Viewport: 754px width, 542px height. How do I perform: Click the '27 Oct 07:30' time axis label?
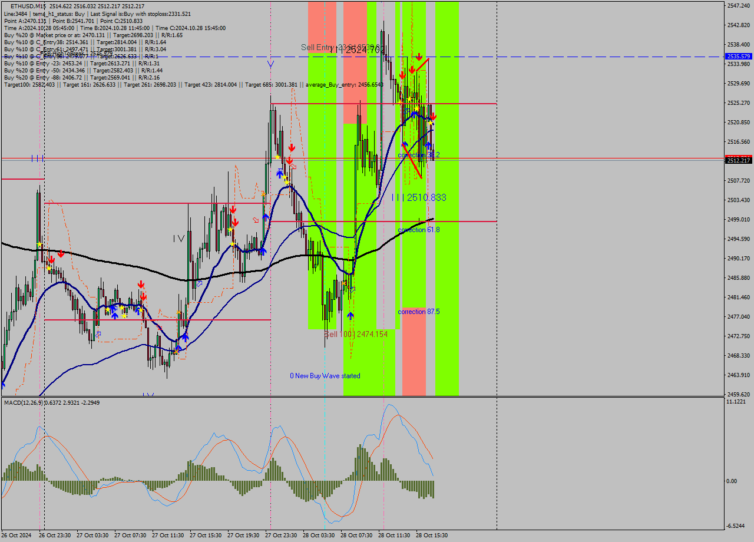pos(130,536)
